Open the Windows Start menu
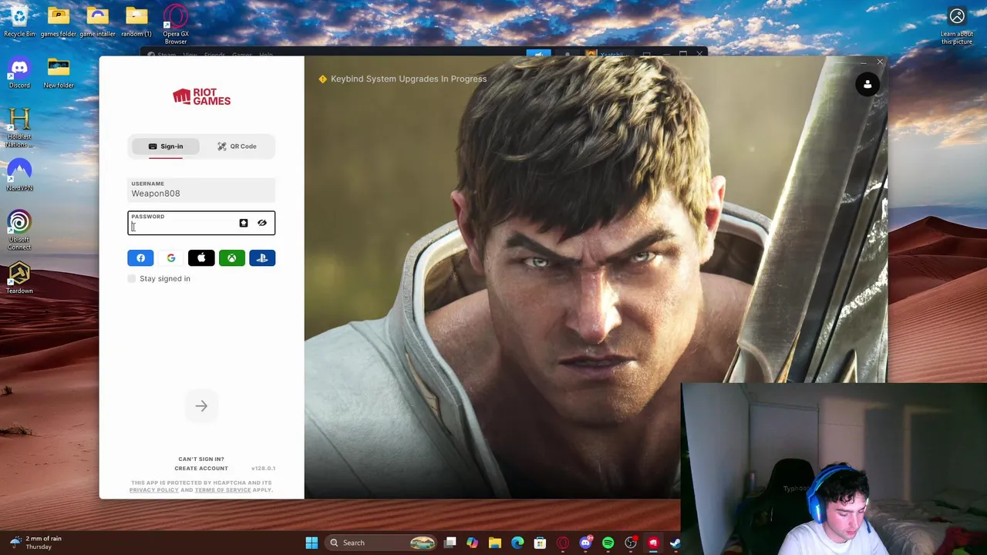 pyautogui.click(x=312, y=543)
